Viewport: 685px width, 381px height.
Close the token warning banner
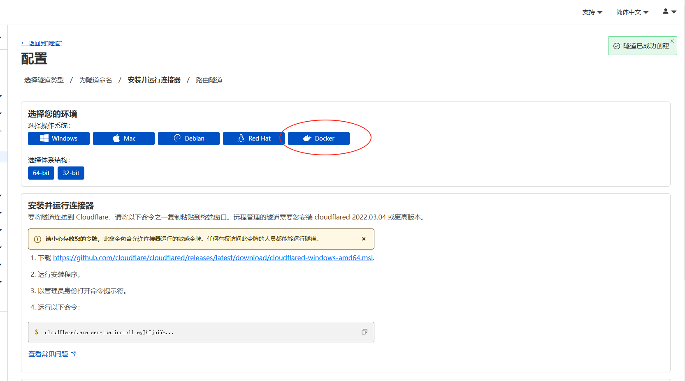click(x=364, y=239)
